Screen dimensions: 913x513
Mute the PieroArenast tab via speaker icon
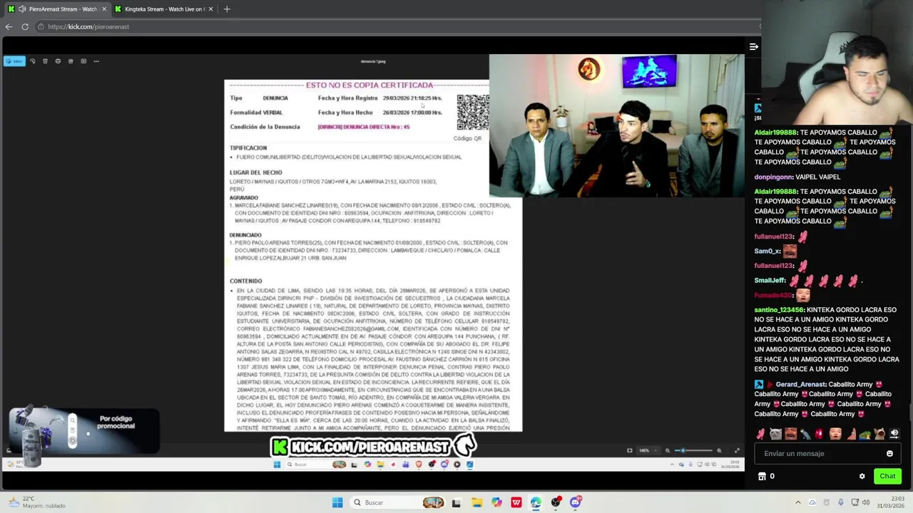click(x=22, y=9)
